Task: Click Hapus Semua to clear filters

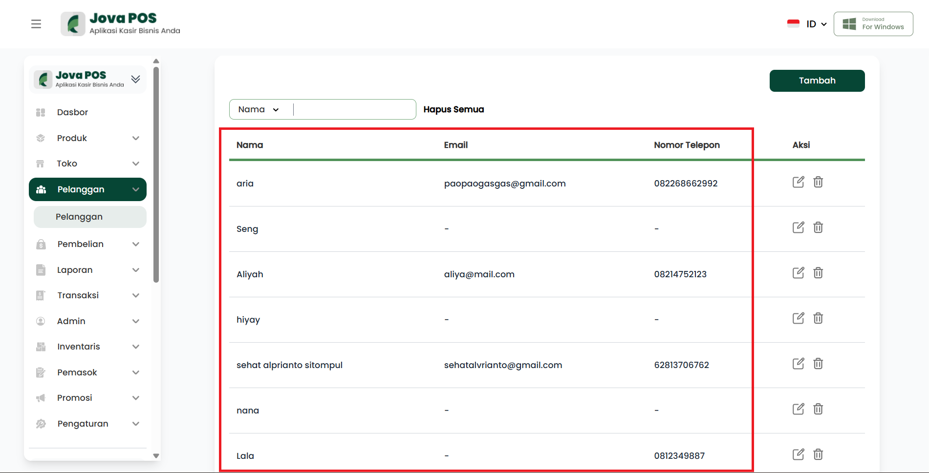Action: pos(454,109)
